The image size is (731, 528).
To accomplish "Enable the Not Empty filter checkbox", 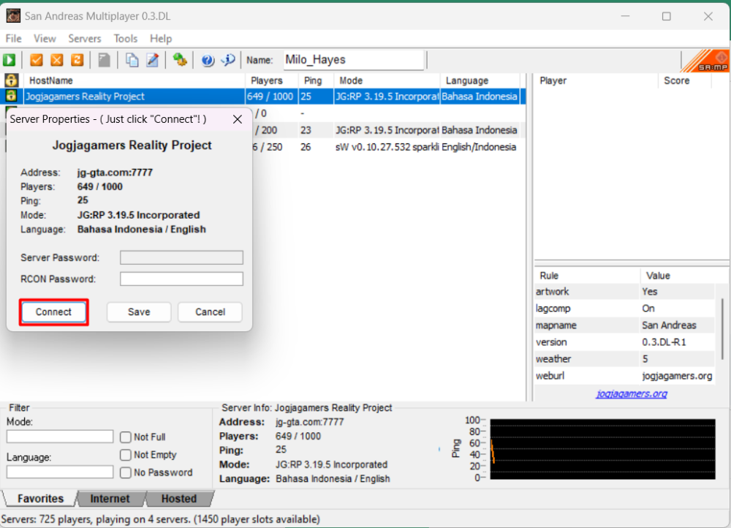I will click(126, 455).
